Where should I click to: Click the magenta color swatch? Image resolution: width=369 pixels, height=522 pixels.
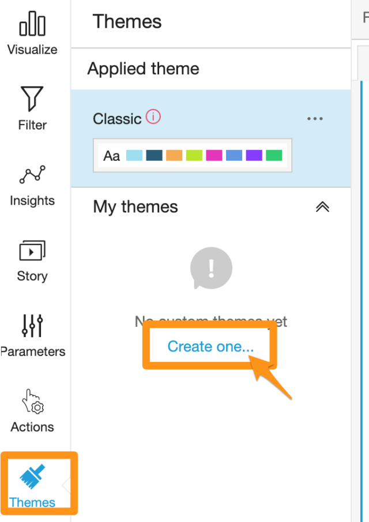click(214, 155)
